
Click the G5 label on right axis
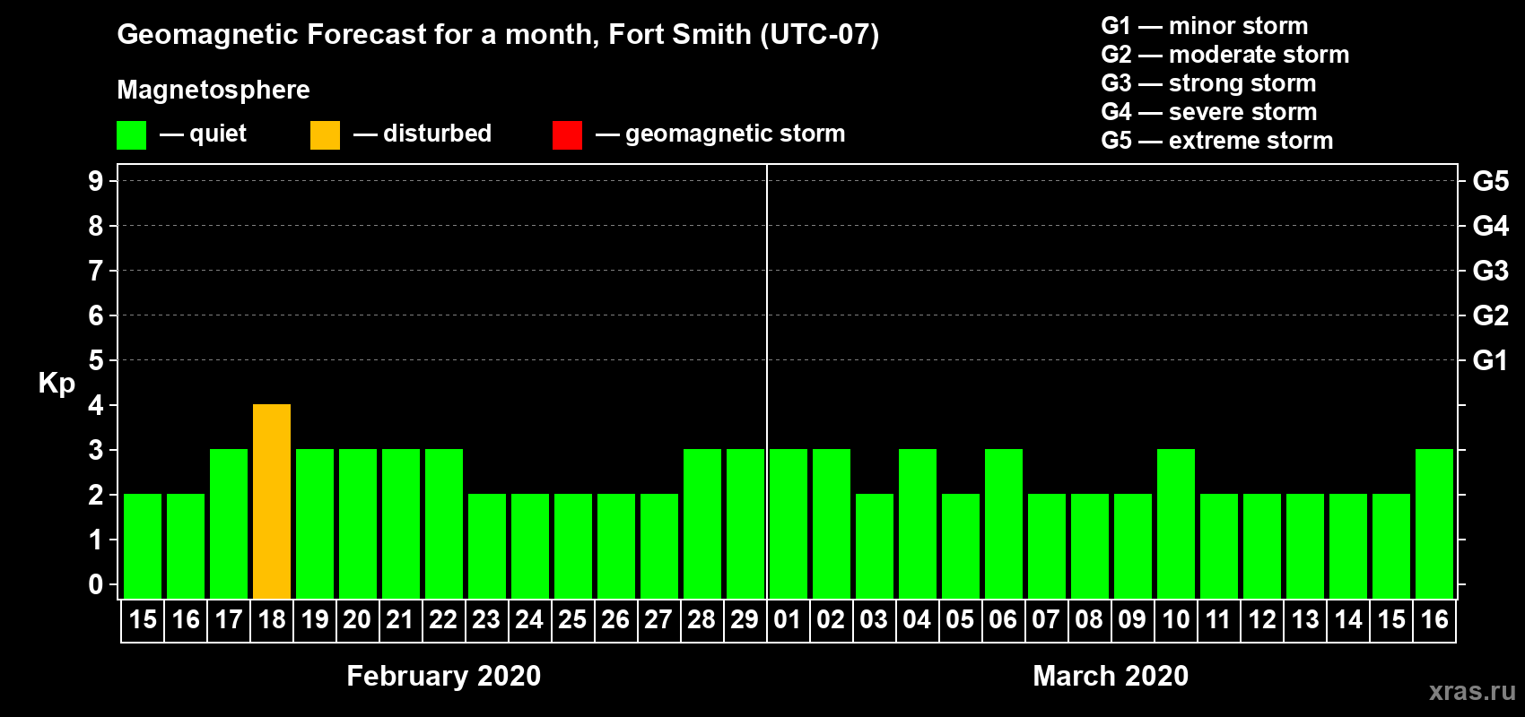[x=1490, y=181]
